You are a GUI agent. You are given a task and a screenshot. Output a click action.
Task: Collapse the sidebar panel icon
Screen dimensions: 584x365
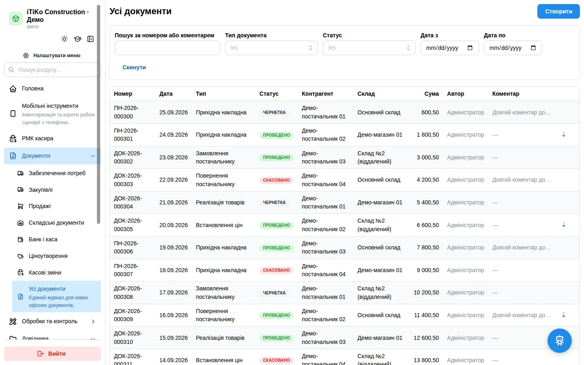(x=90, y=39)
